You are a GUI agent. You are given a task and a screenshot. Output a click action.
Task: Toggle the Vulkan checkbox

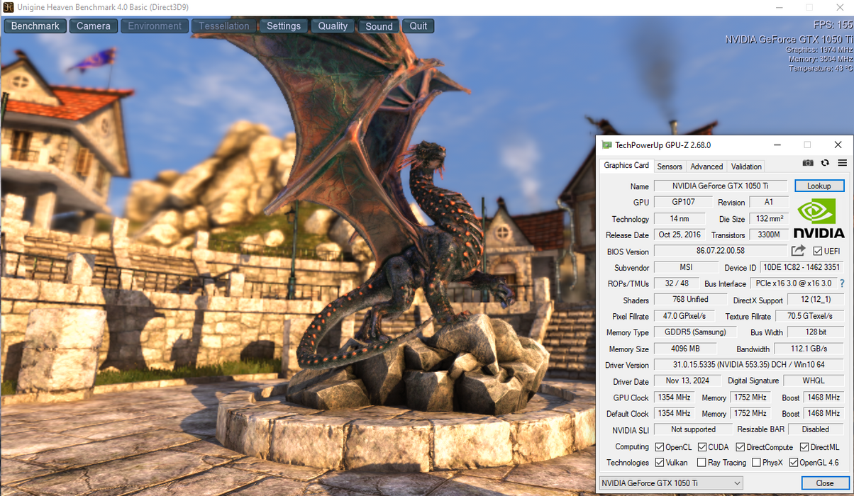point(660,463)
